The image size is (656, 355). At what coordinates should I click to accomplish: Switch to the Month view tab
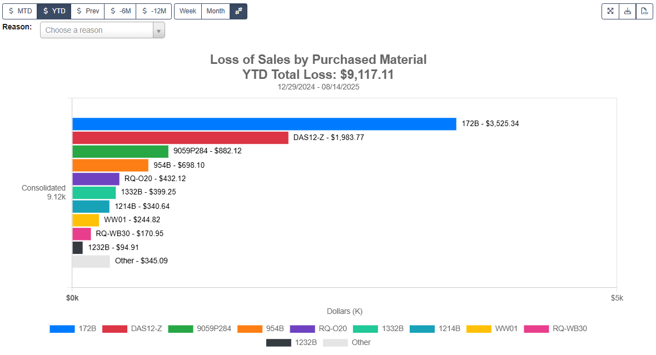coord(215,11)
